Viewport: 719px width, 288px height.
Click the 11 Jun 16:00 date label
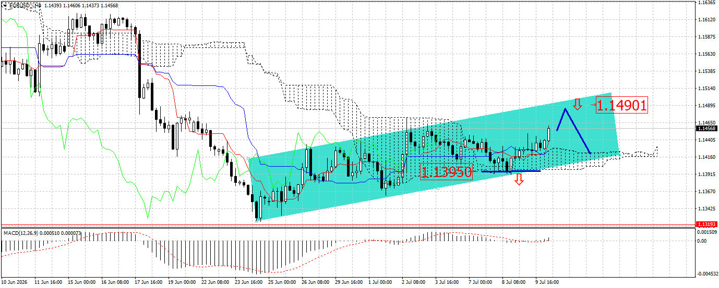pos(48,282)
